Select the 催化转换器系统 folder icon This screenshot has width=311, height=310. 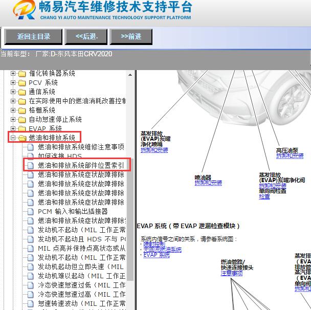[x=22, y=74]
